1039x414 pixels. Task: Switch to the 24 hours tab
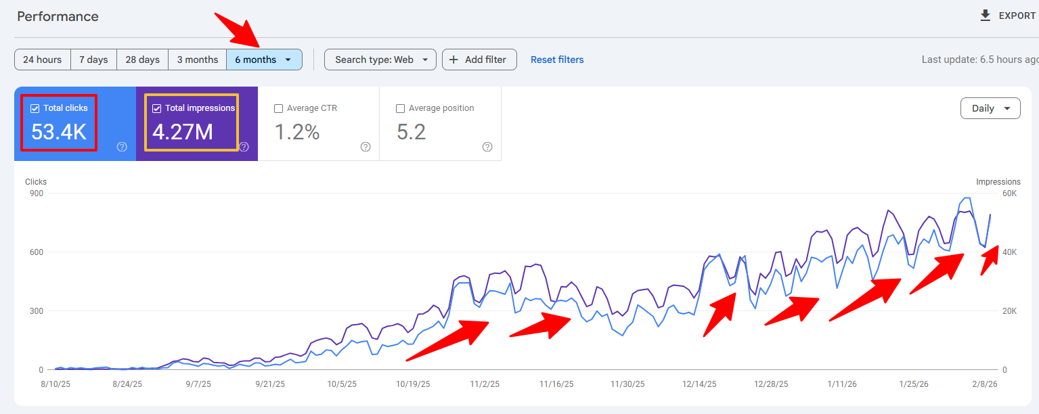tap(42, 60)
